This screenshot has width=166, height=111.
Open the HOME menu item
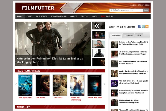pos(20,16)
